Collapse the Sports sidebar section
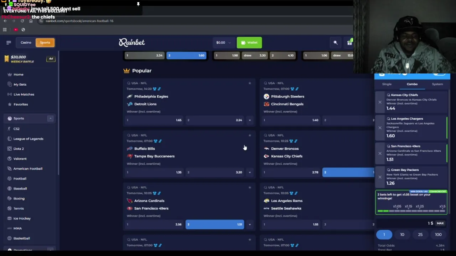This screenshot has height=256, width=456. [x=50, y=118]
